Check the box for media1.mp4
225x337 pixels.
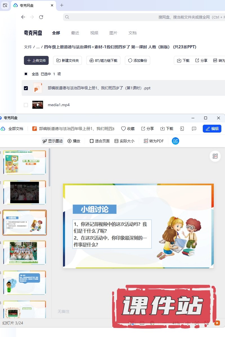(x=26, y=105)
